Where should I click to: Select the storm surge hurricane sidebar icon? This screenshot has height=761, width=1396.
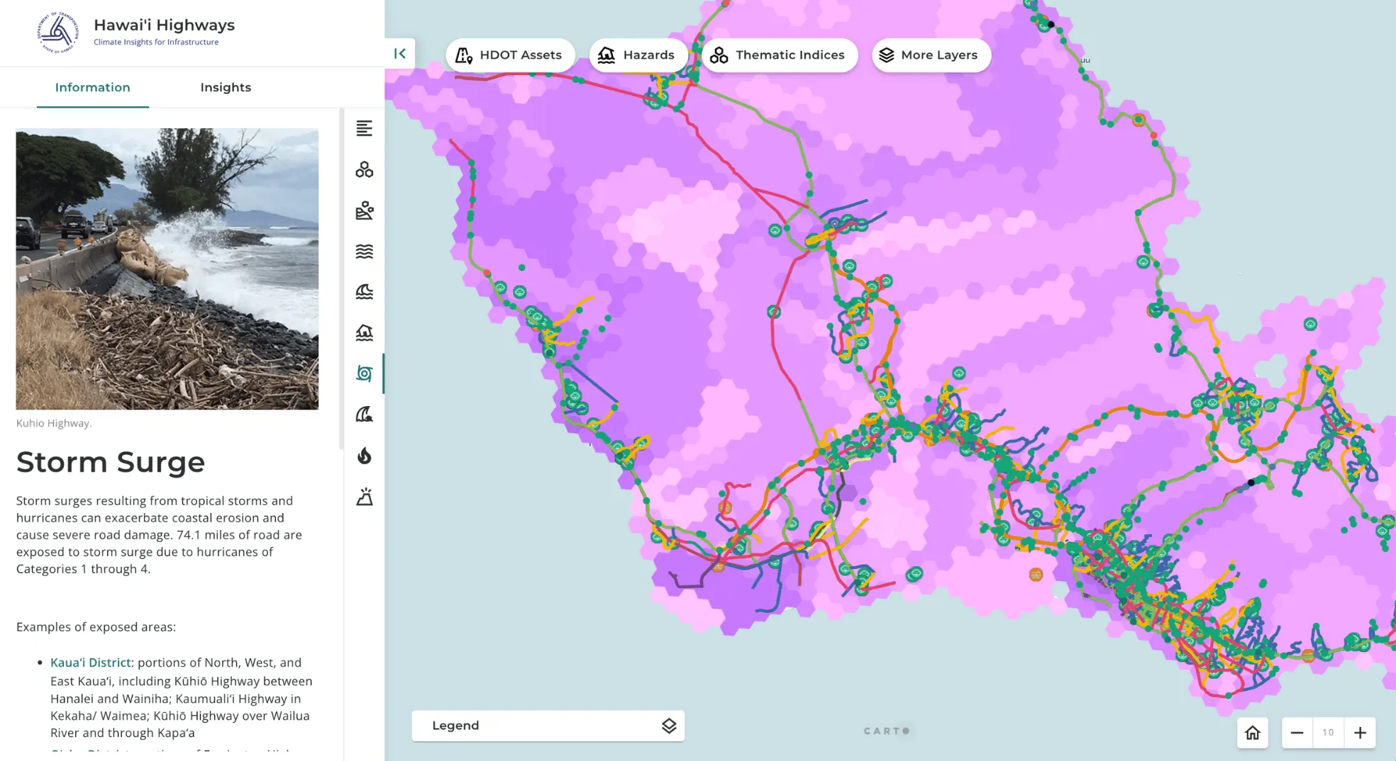364,373
